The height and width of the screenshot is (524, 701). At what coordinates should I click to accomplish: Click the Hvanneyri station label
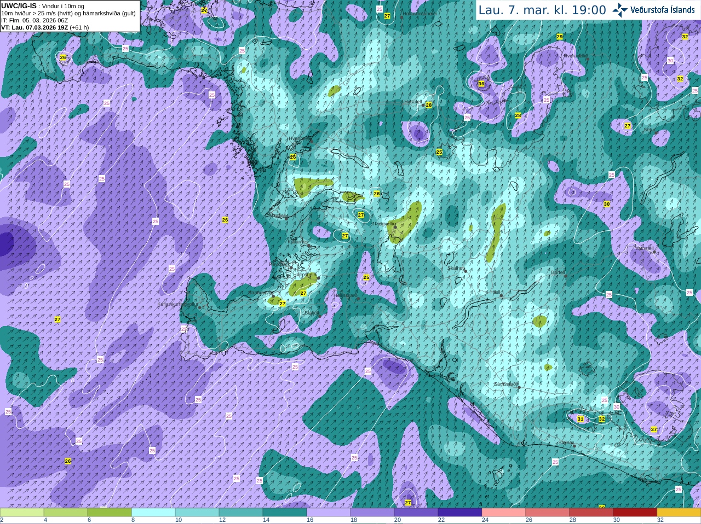pos(299,138)
